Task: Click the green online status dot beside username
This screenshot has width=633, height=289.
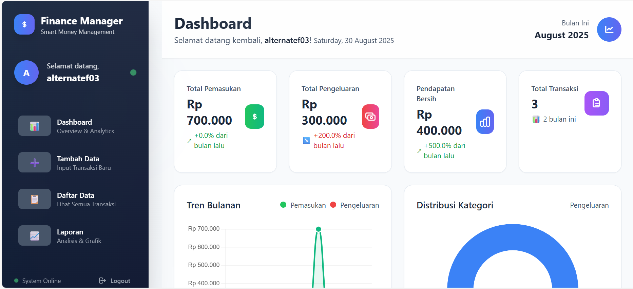Action: [133, 73]
